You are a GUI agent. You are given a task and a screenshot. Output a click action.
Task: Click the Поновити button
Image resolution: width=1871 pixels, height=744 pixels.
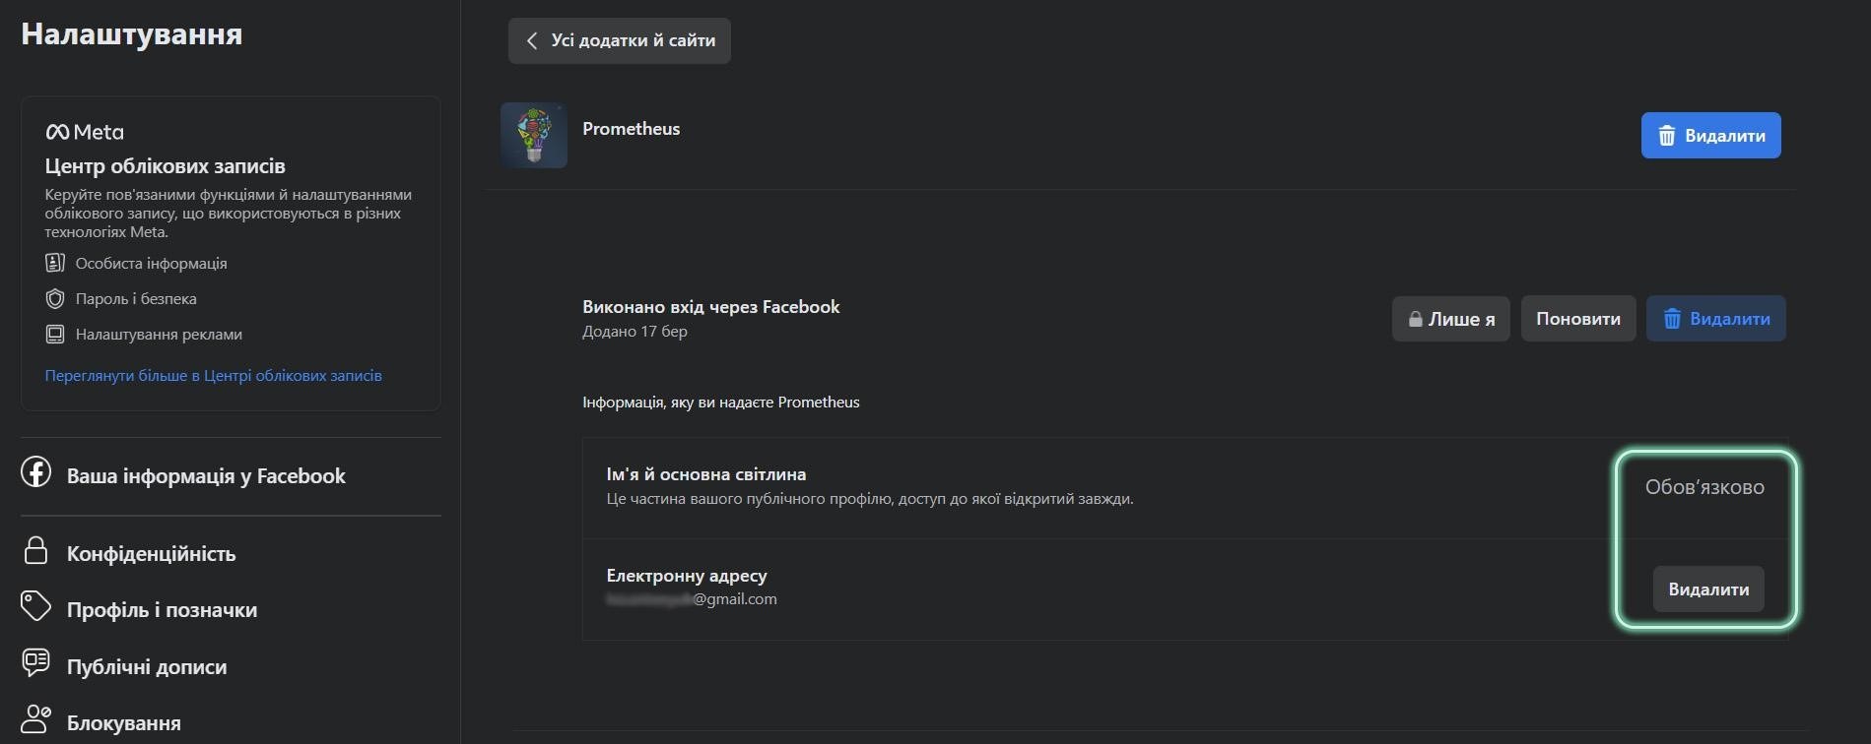tap(1578, 319)
